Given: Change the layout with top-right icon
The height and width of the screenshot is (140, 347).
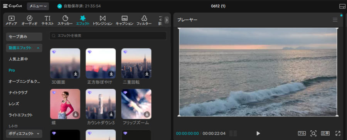Looking at the screenshot, I should tap(342, 7).
